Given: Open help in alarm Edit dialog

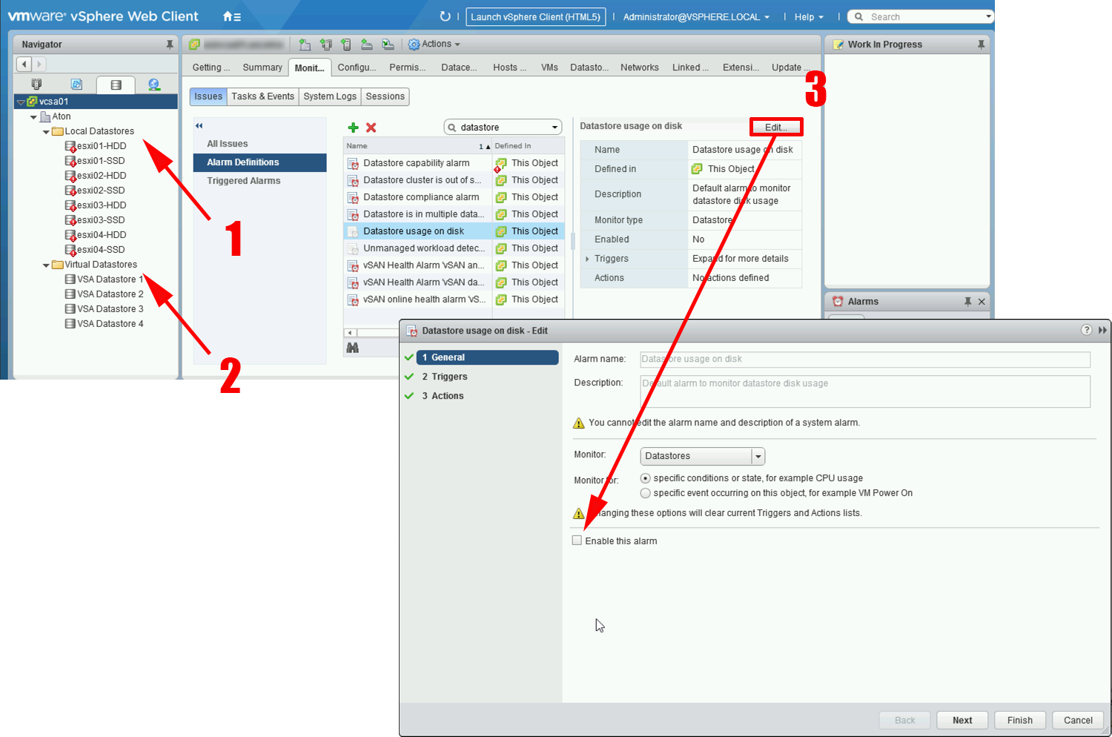Looking at the screenshot, I should (1086, 330).
